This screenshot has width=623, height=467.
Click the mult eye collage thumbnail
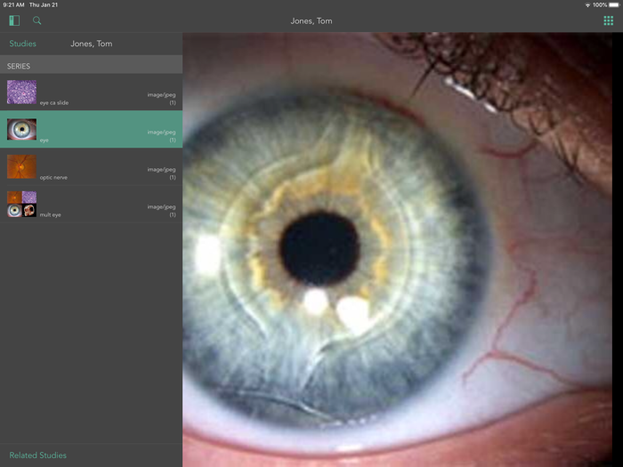pos(22,204)
